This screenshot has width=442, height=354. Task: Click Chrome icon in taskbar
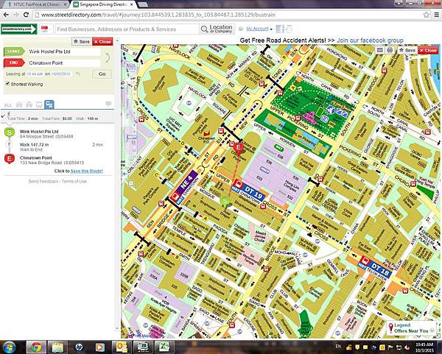(x=36, y=347)
